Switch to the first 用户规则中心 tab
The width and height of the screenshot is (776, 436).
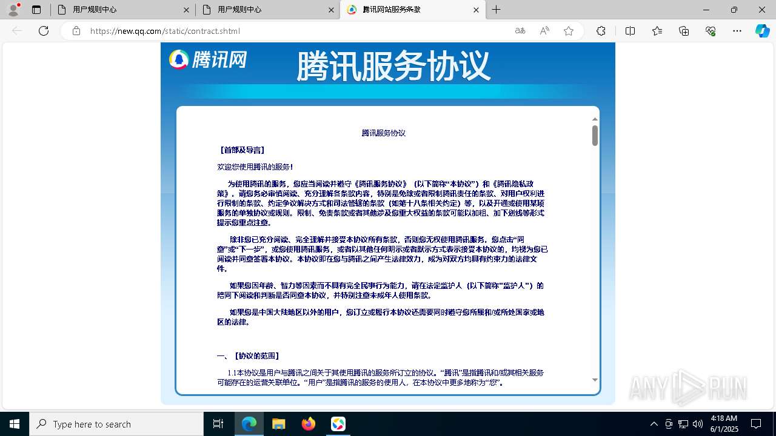(x=122, y=10)
